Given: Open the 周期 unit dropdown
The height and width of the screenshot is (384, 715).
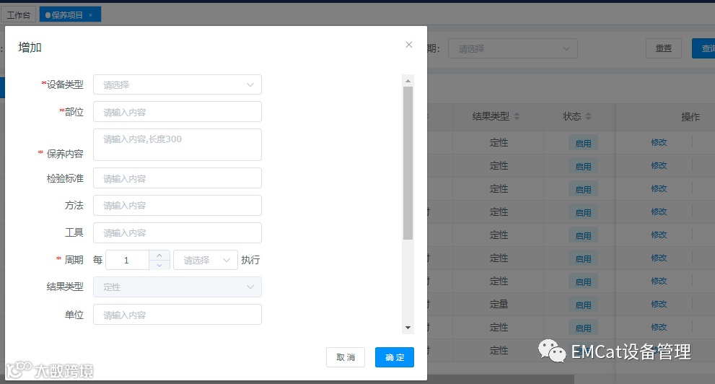Looking at the screenshot, I should (206, 260).
